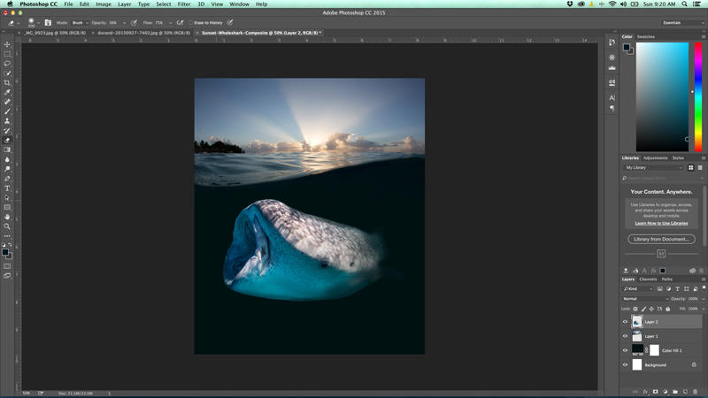Create a new group folder in Layers panel

point(674,391)
